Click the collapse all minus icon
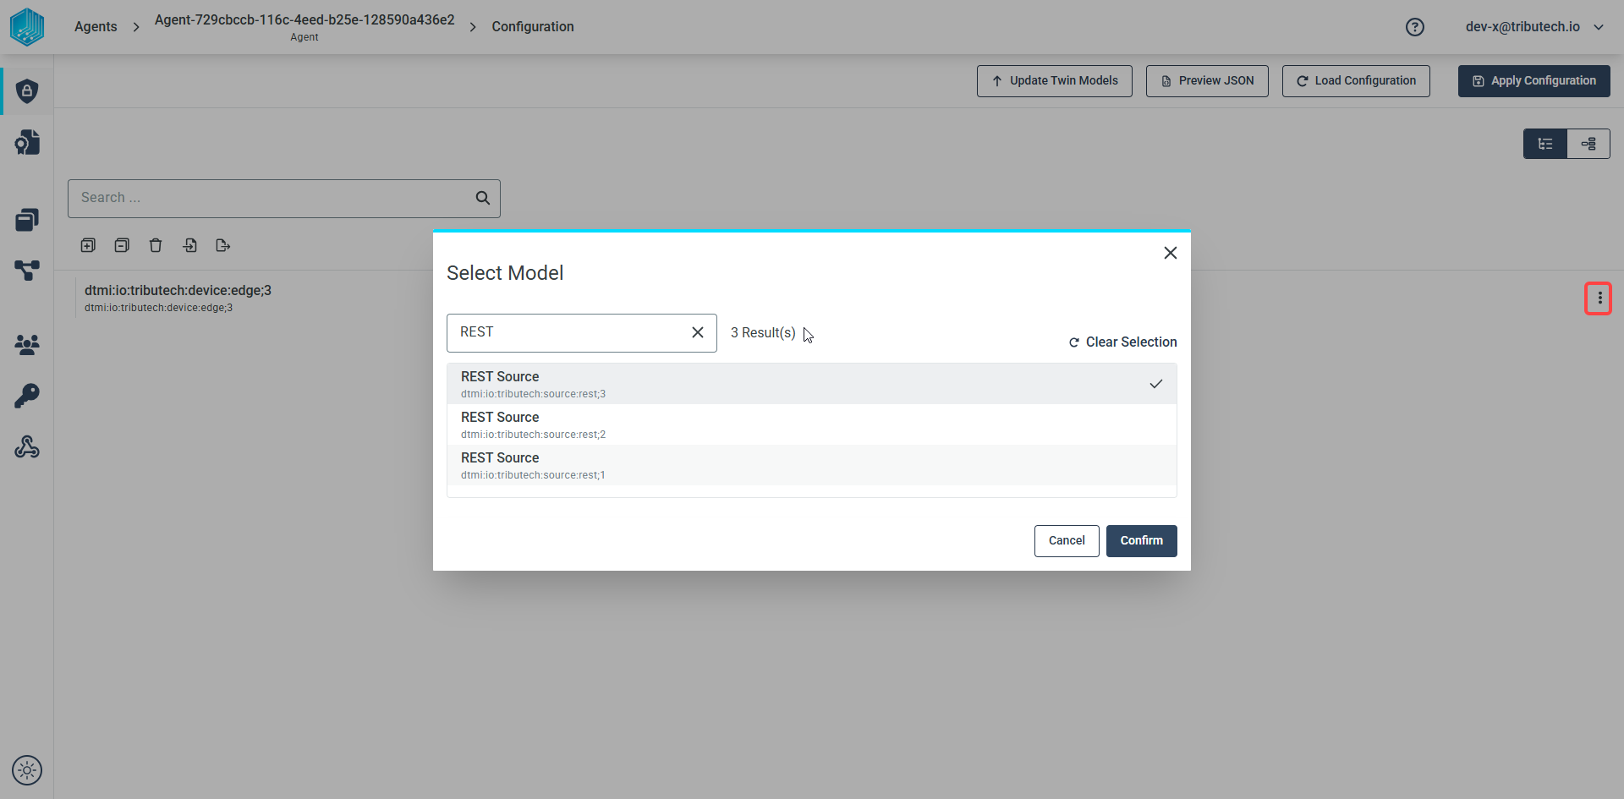The image size is (1624, 799). point(122,245)
